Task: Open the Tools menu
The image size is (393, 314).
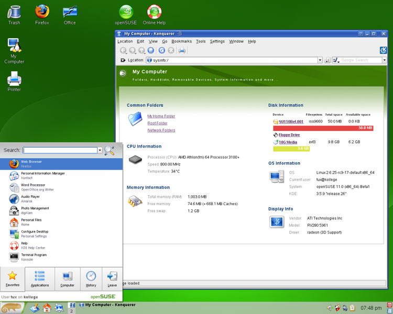Action: tap(201, 41)
